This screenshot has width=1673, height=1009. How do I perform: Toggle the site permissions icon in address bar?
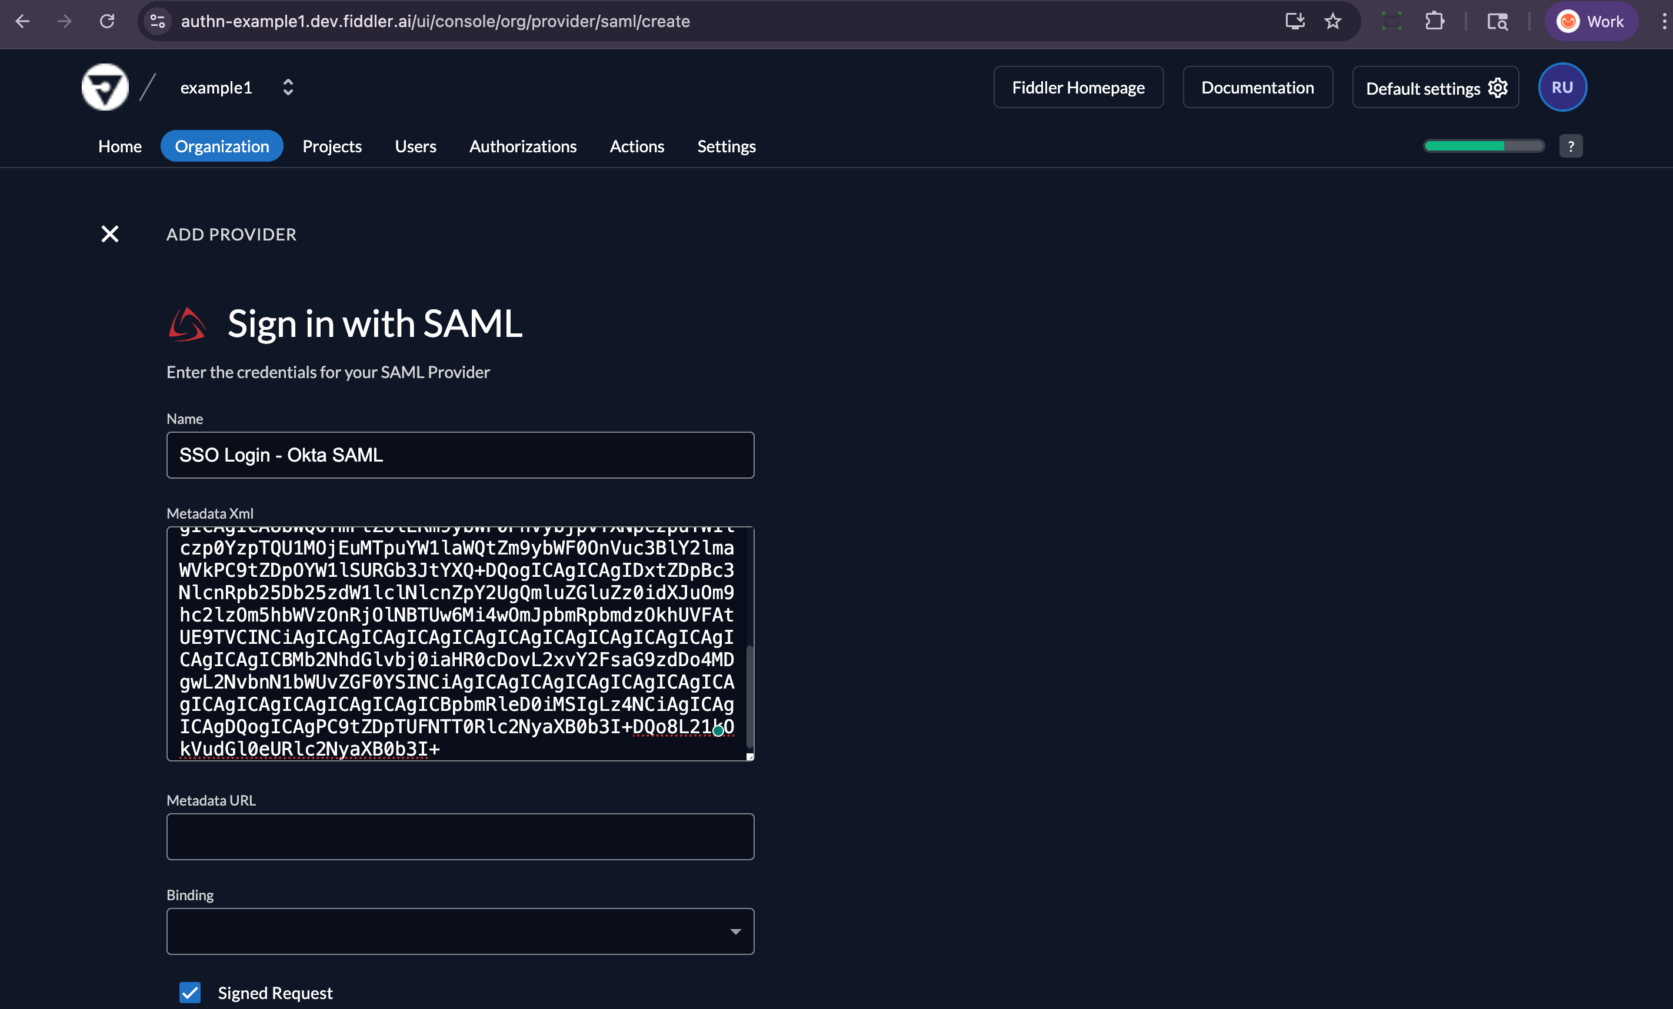click(157, 21)
